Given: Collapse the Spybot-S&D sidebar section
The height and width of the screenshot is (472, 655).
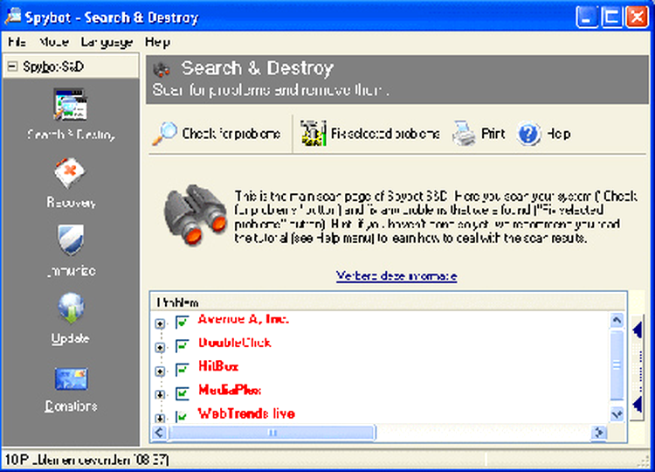Looking at the screenshot, I should click(13, 66).
